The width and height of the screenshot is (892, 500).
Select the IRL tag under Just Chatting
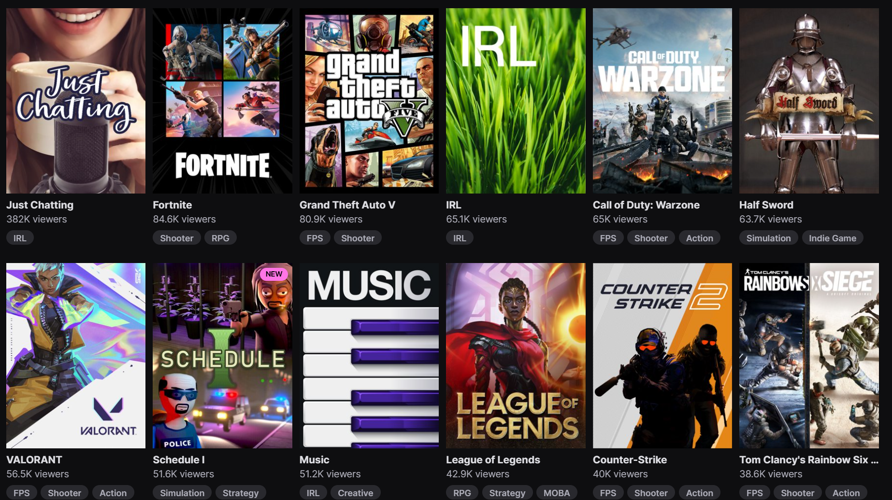pos(20,238)
